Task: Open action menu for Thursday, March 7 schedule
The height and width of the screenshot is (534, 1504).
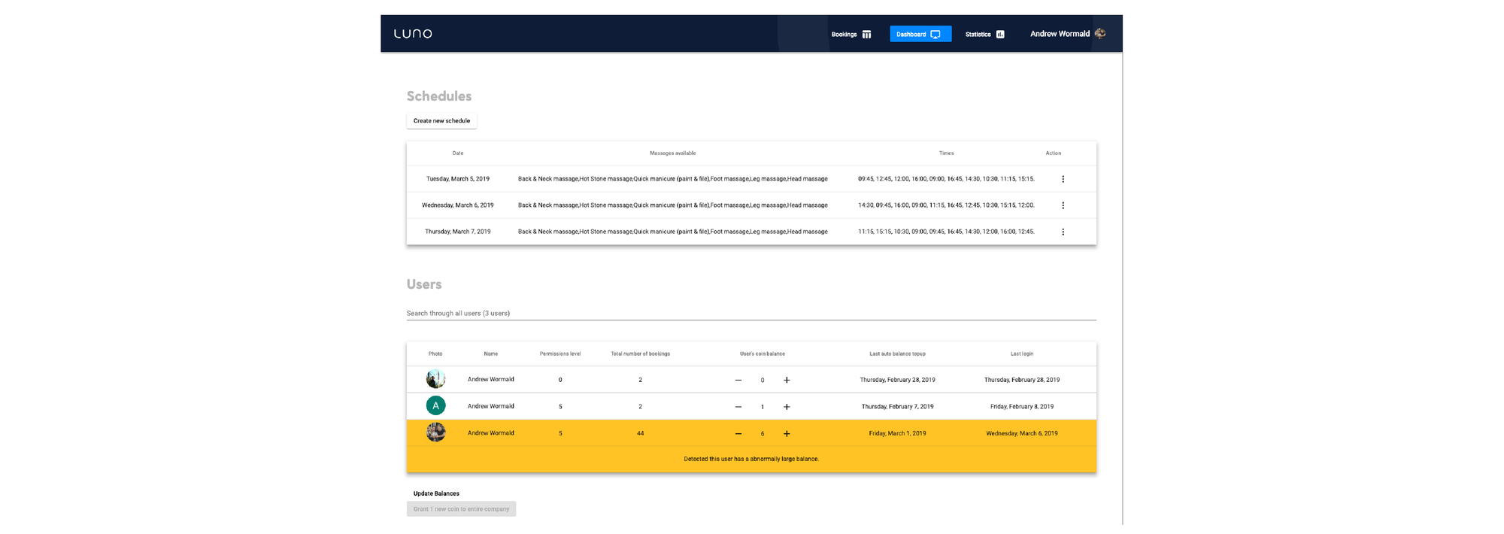Action: tap(1063, 232)
